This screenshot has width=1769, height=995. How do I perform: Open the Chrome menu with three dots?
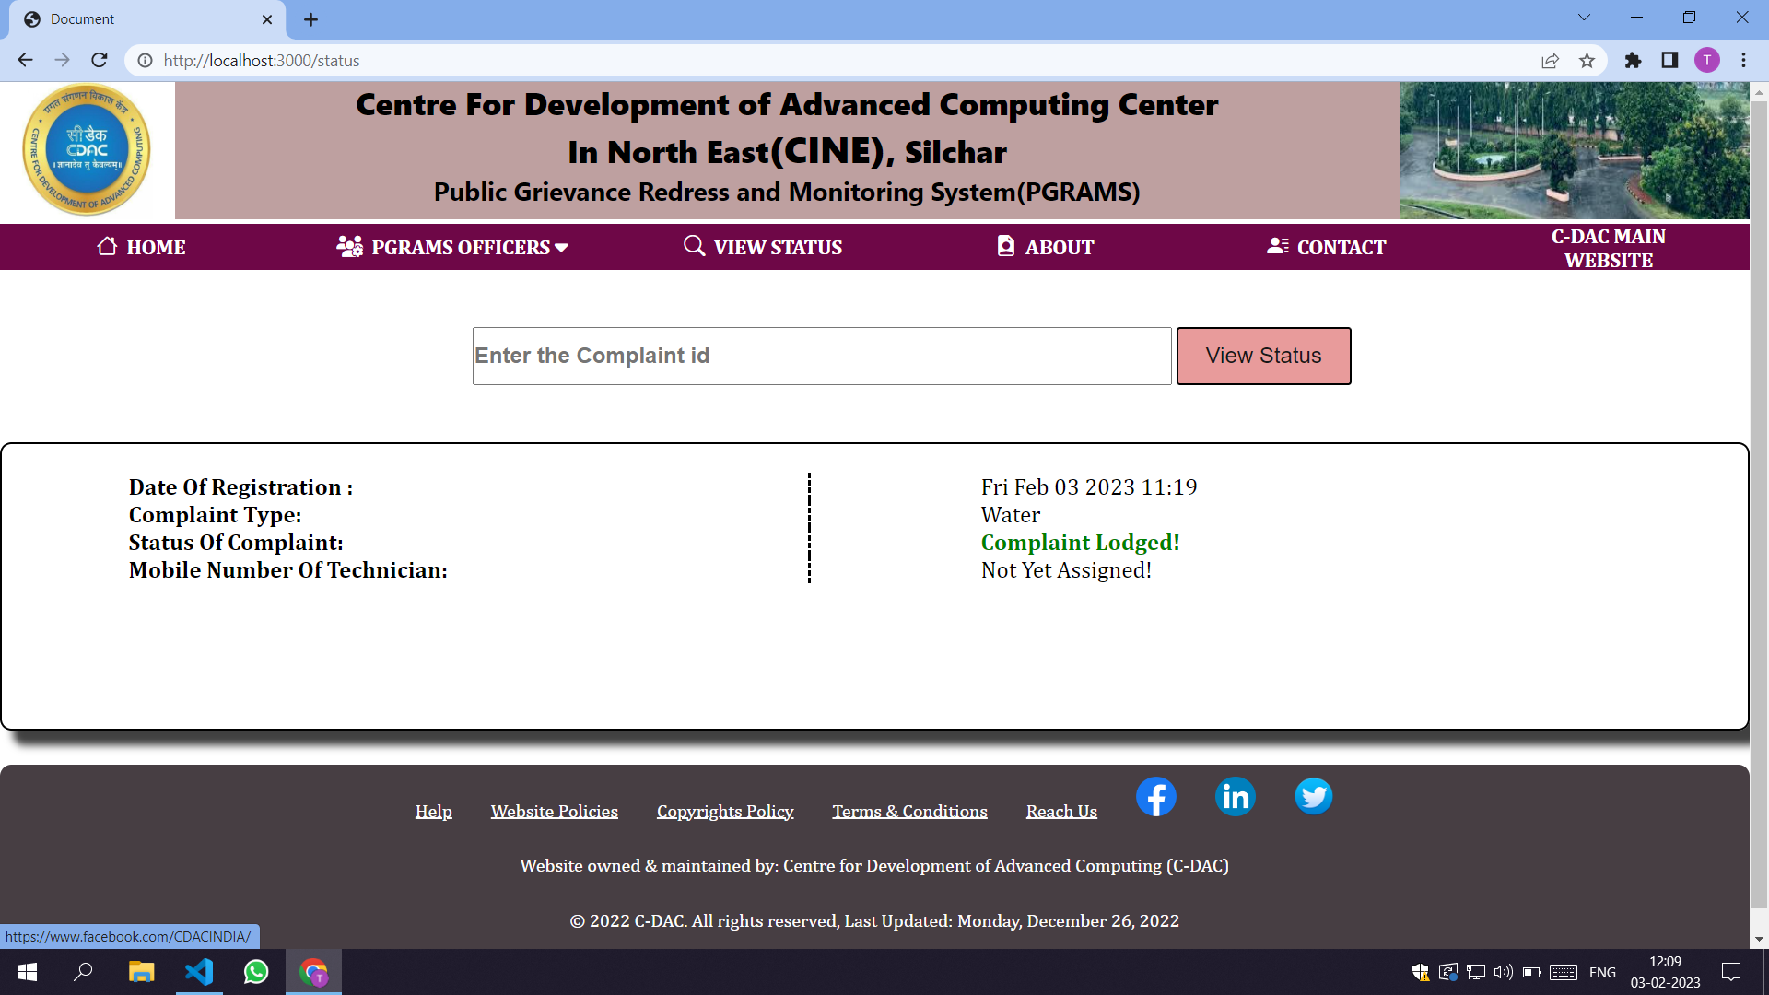coord(1743,60)
